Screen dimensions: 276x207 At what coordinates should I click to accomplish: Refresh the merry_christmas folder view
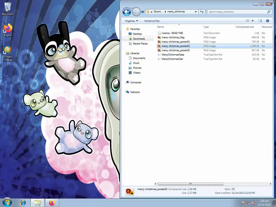tap(202, 12)
